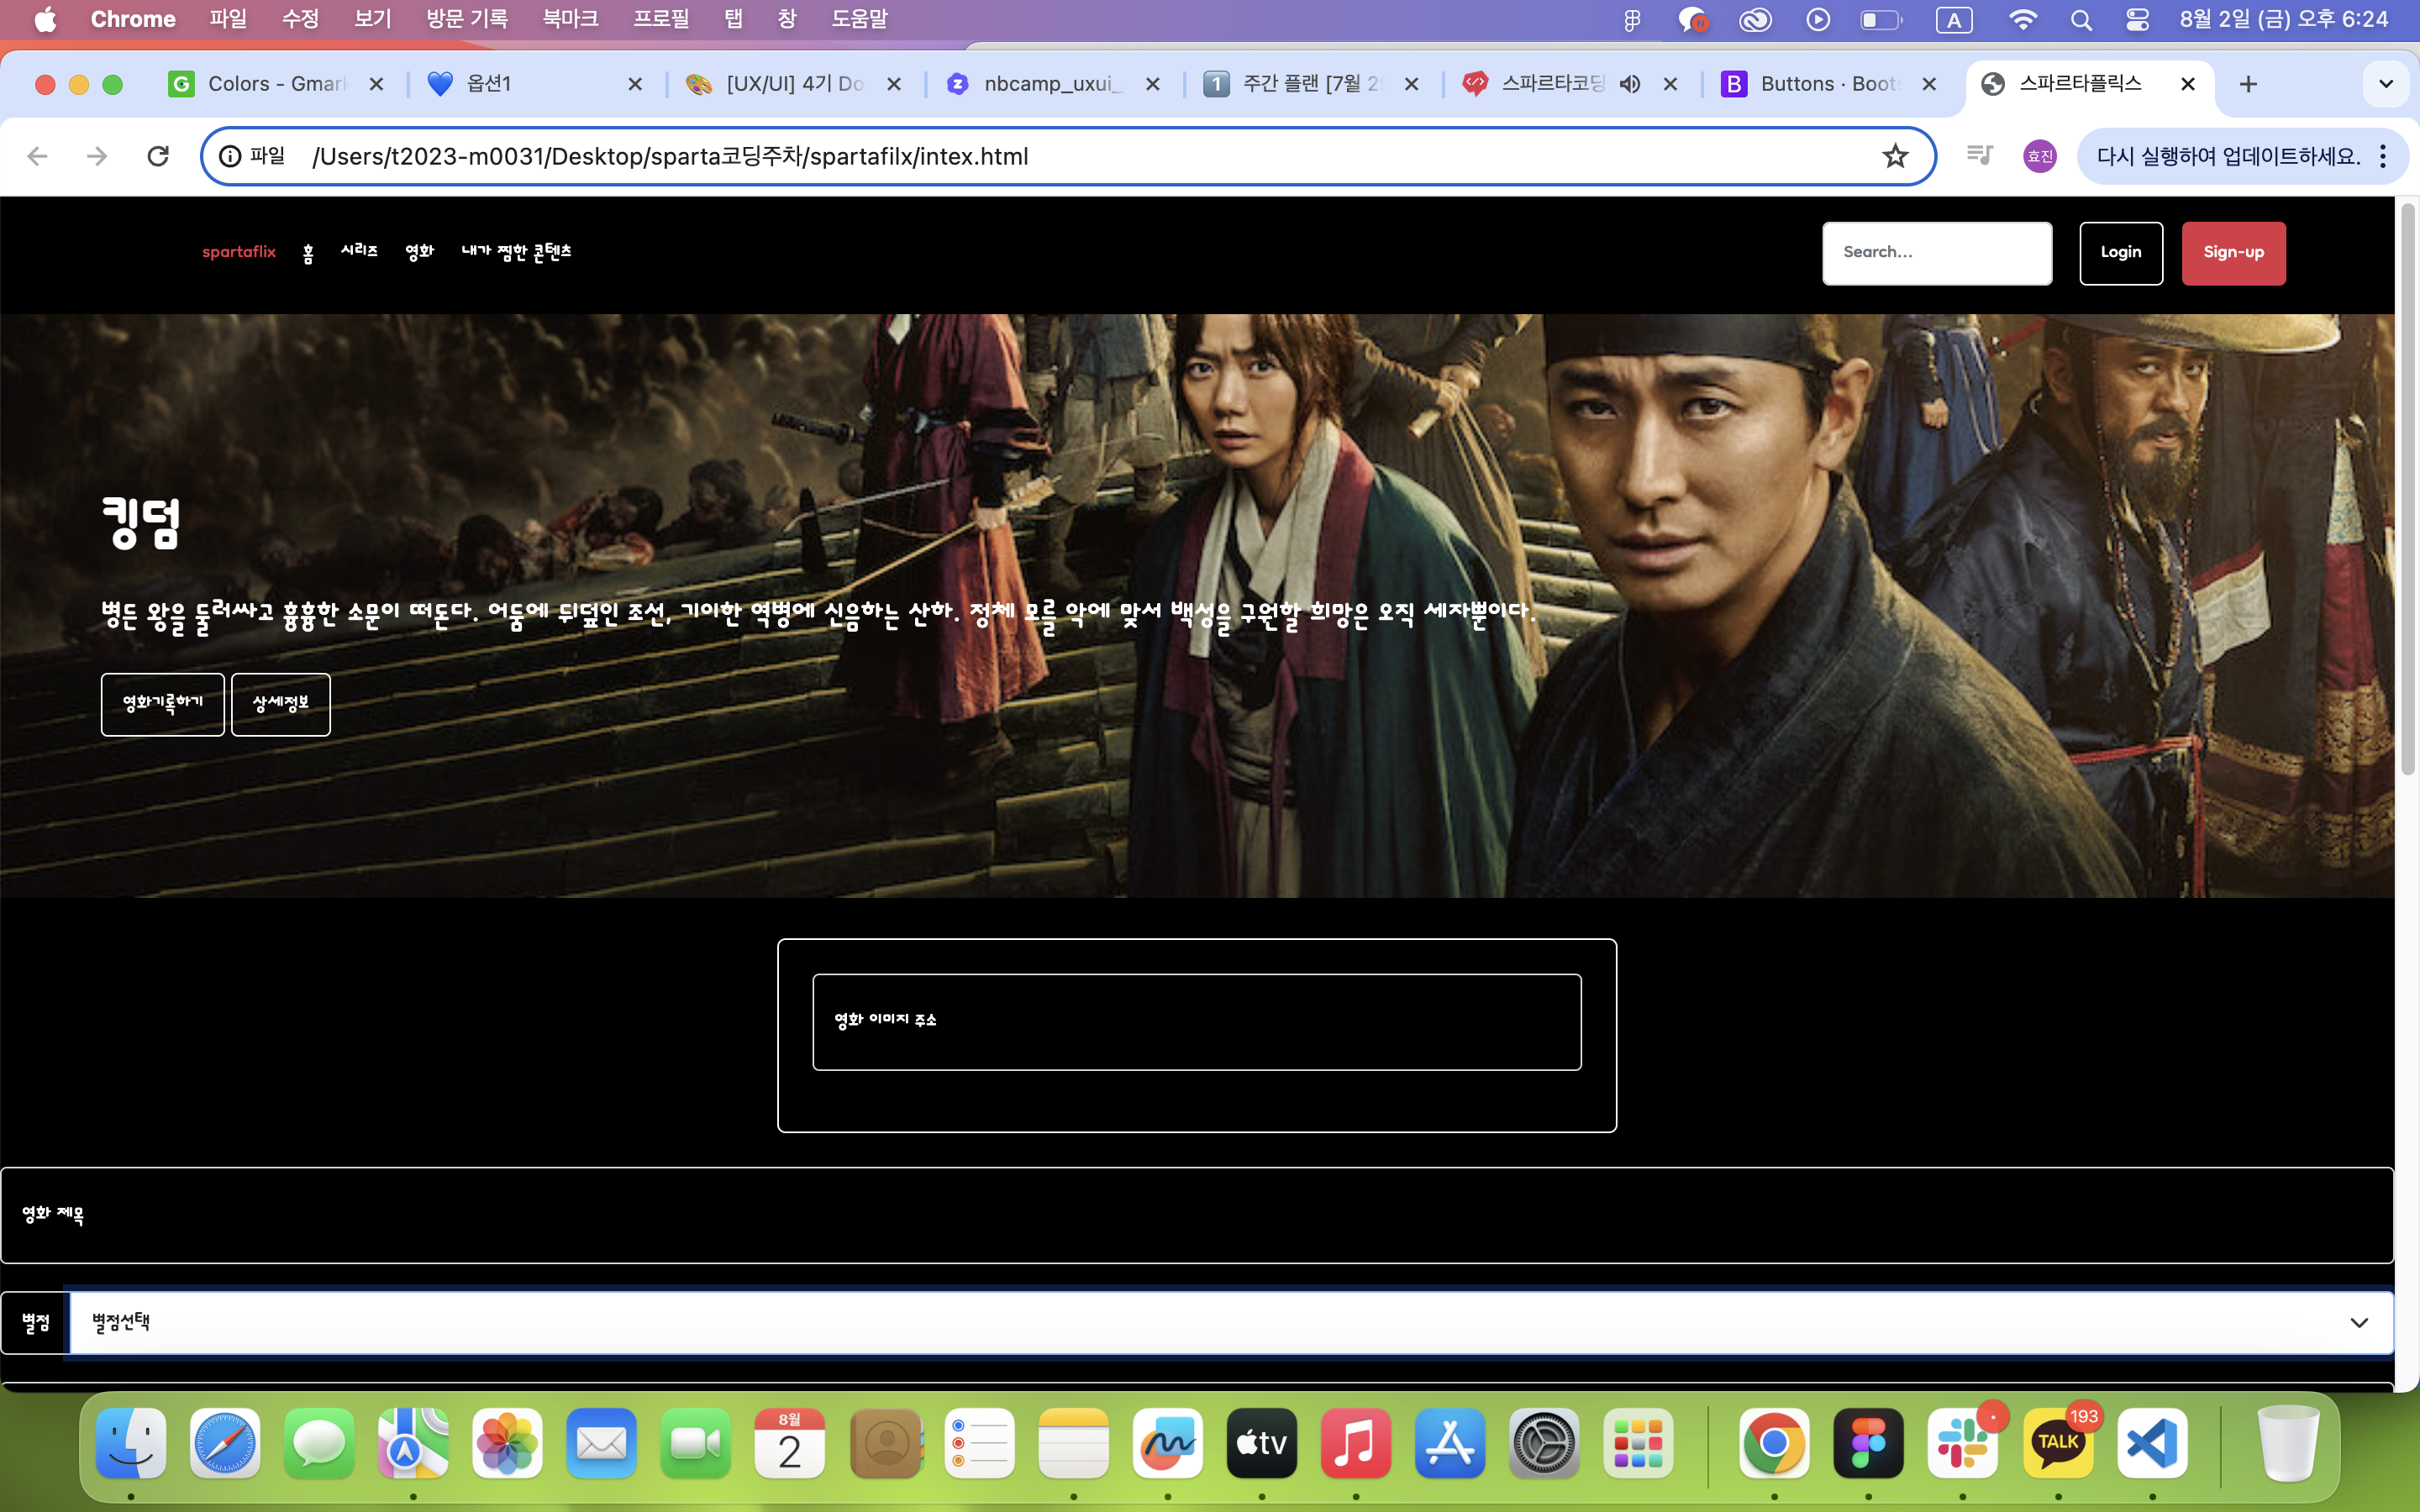The width and height of the screenshot is (2420, 1512).
Task: Click the red Sign-up button
Action: [2233, 253]
